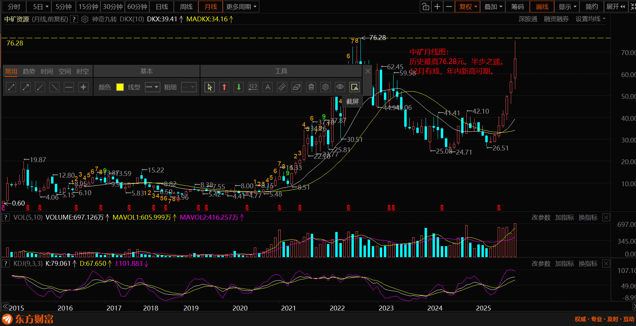Close the KDJ indicator panel
The height and width of the screenshot is (326, 636).
pyautogui.click(x=606, y=264)
